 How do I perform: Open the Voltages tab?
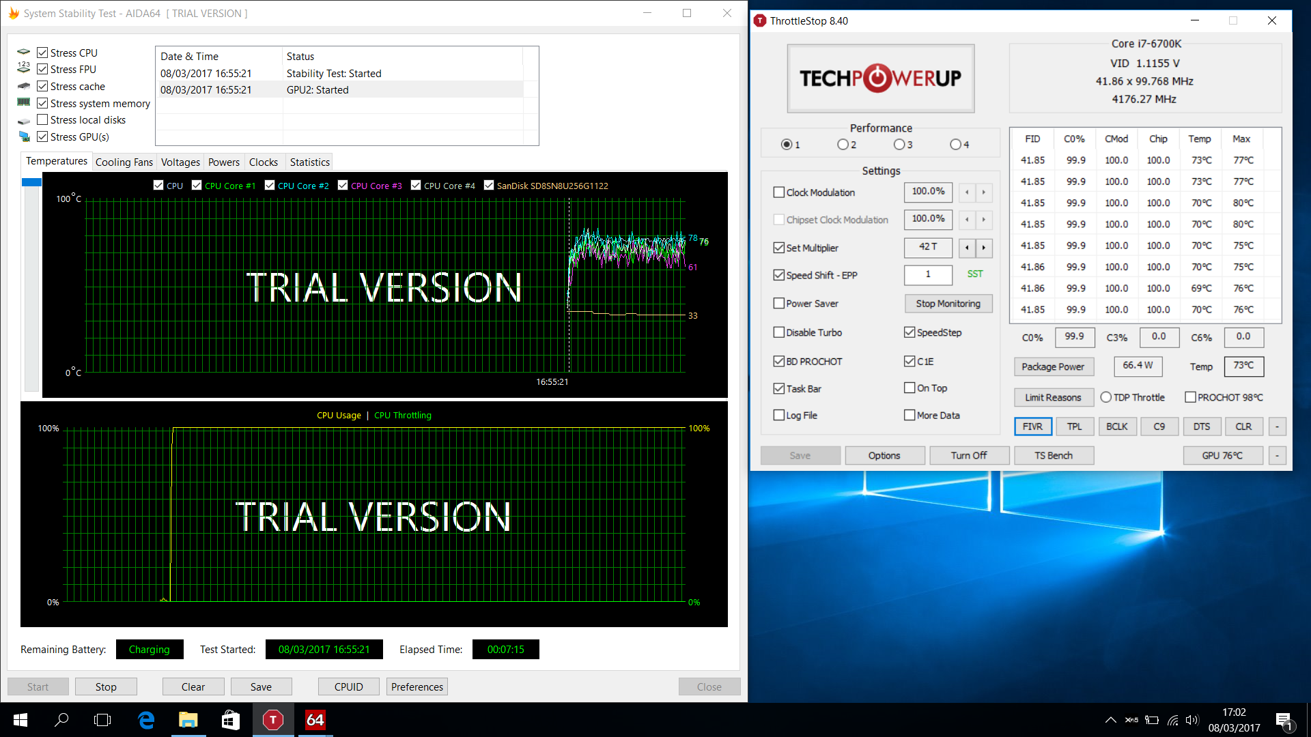pyautogui.click(x=180, y=162)
